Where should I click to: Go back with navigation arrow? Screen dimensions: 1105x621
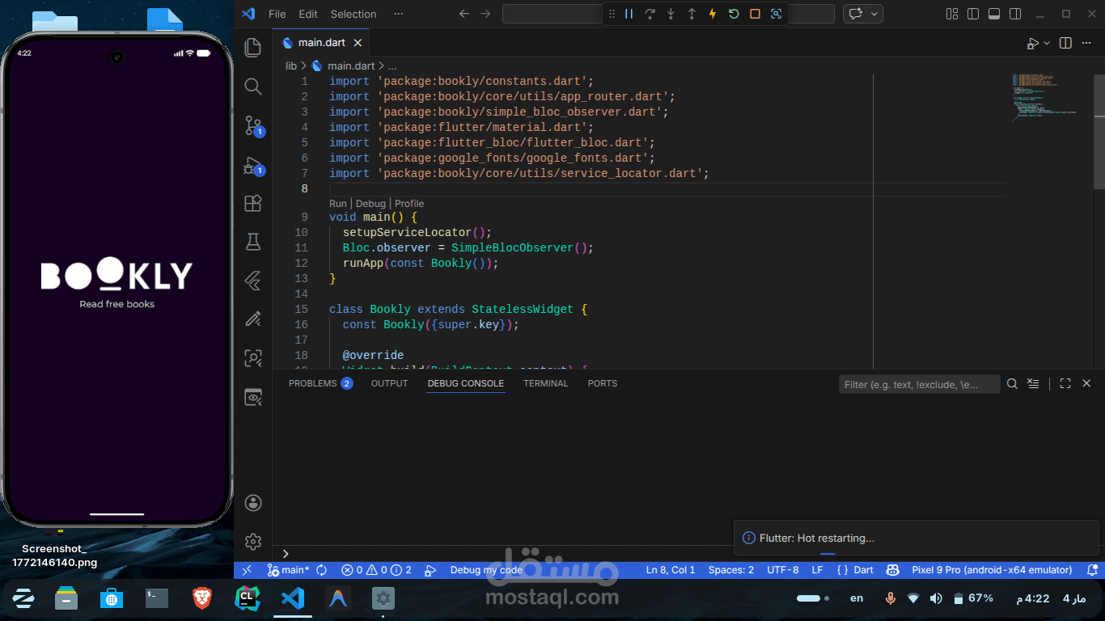464,14
